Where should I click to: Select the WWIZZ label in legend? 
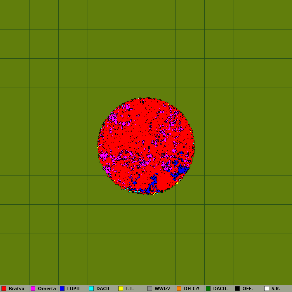point(163,288)
